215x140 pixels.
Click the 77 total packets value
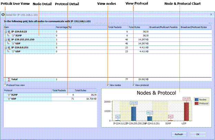pyautogui.click(x=126, y=79)
